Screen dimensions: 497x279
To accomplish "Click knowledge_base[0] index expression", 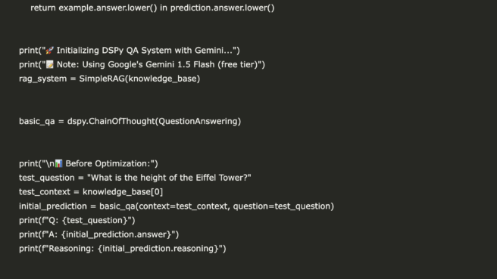I will click(123, 192).
